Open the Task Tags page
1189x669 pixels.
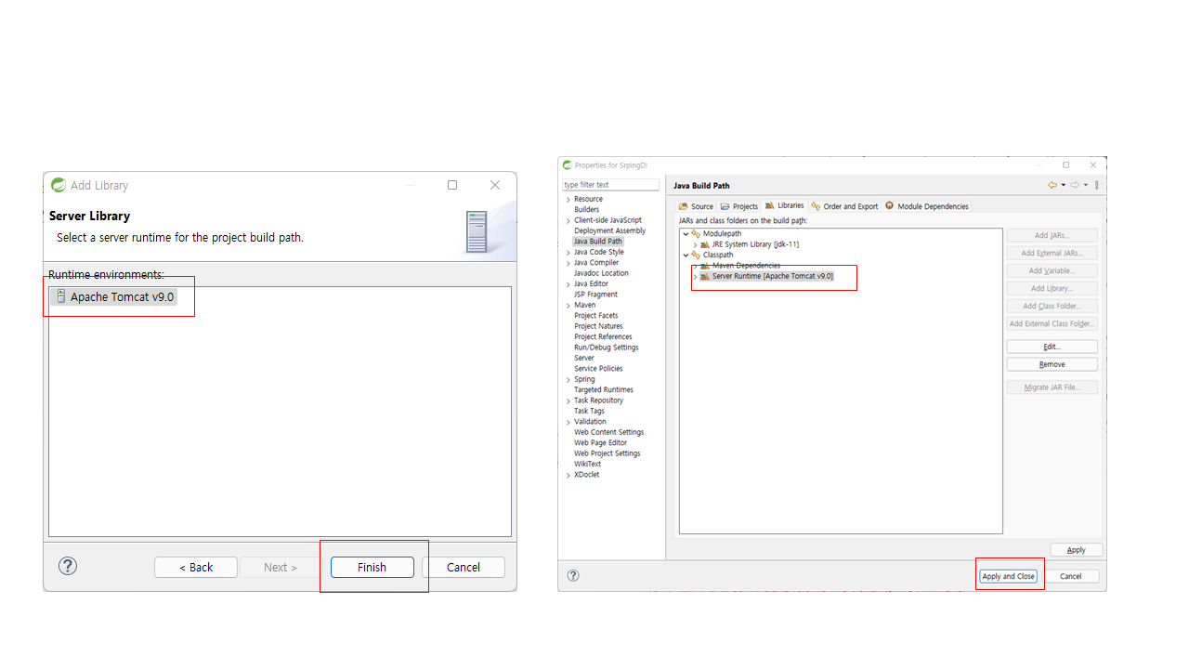tap(589, 411)
